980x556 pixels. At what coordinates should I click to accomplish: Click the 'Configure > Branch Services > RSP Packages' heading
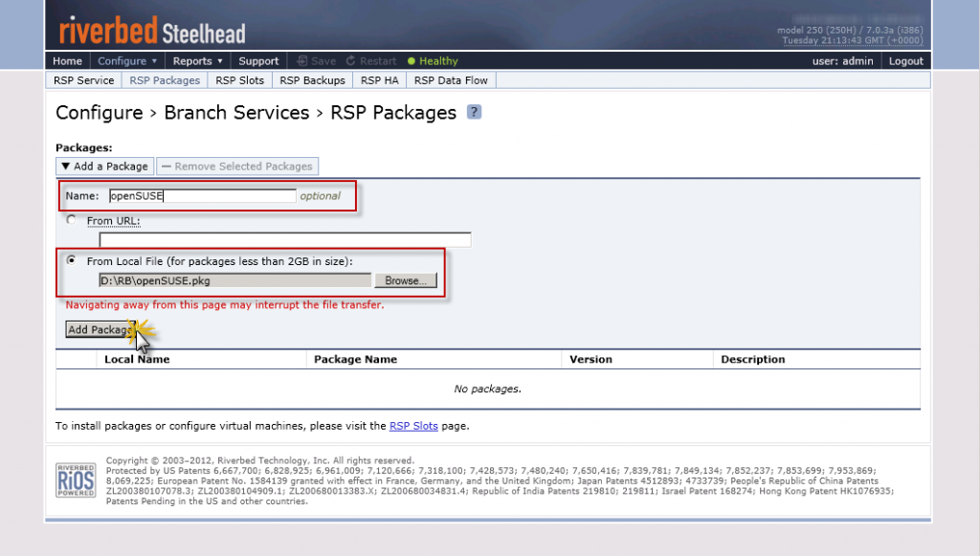pyautogui.click(x=256, y=113)
